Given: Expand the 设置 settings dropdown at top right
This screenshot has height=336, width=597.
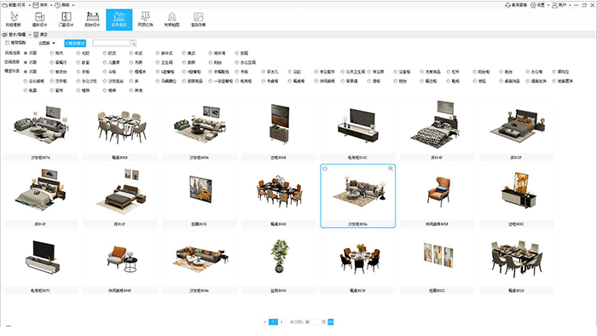Looking at the screenshot, I should coord(540,5).
